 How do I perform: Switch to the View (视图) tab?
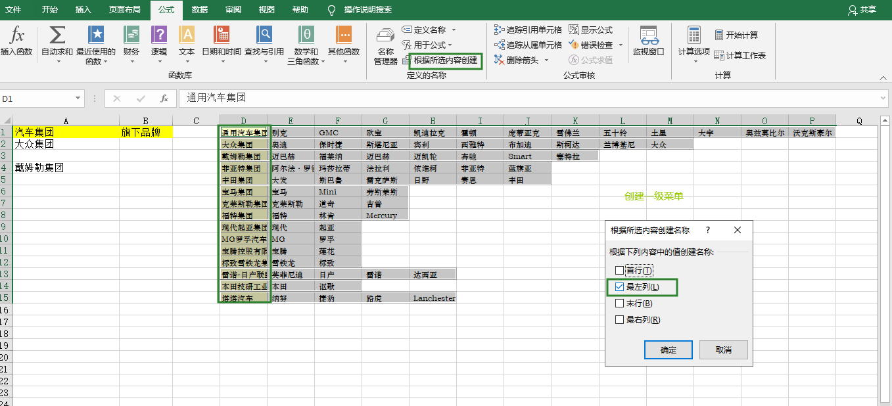(x=266, y=10)
